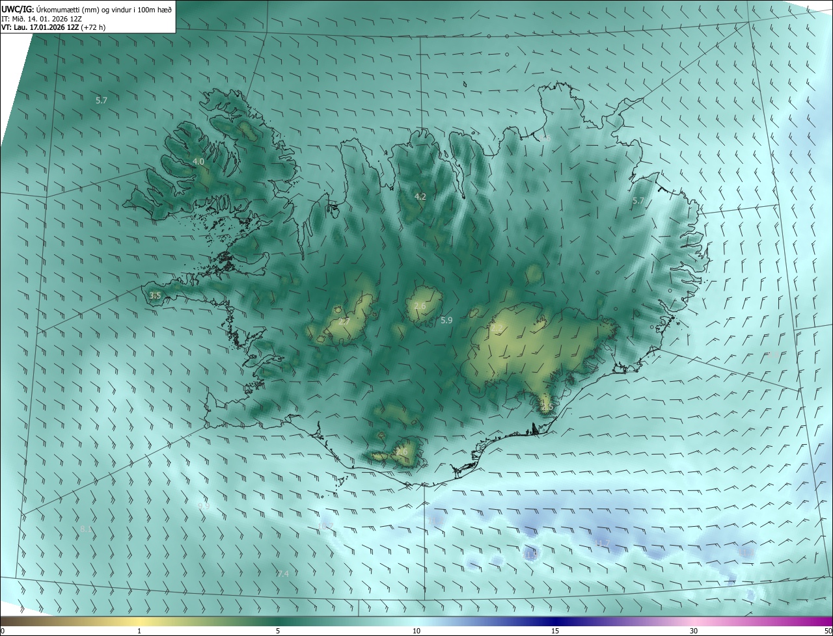The width and height of the screenshot is (833, 636).
Task: Click the 1 tick on the color scale
Action: (139, 631)
